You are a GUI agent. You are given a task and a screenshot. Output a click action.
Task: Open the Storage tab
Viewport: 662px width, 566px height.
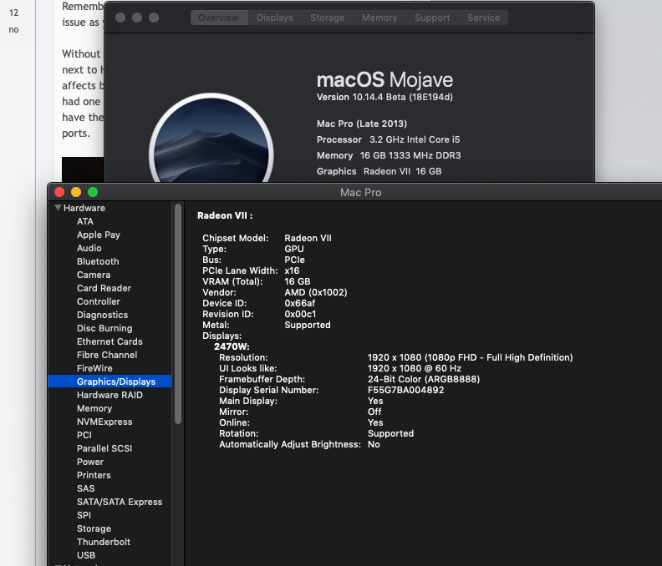click(327, 18)
